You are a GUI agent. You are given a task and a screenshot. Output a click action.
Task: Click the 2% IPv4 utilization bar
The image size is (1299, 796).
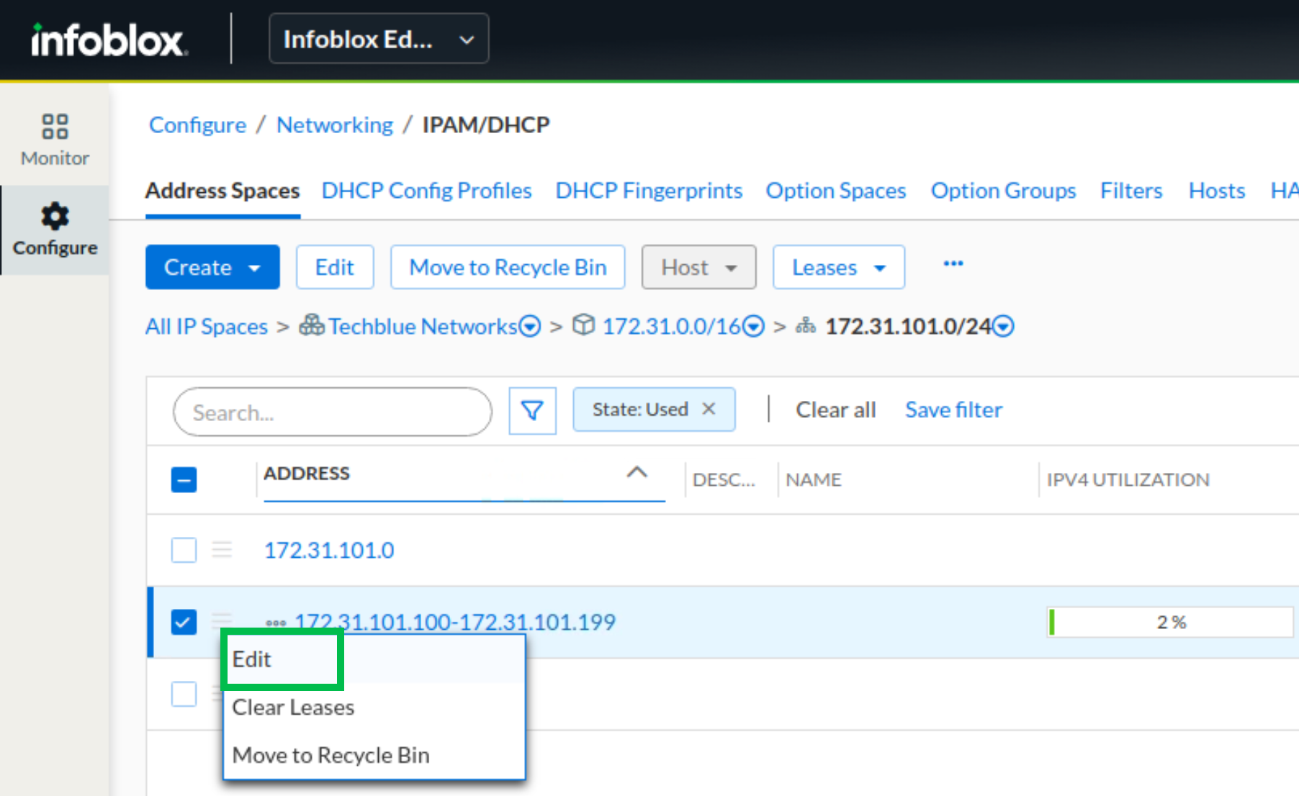(1169, 622)
